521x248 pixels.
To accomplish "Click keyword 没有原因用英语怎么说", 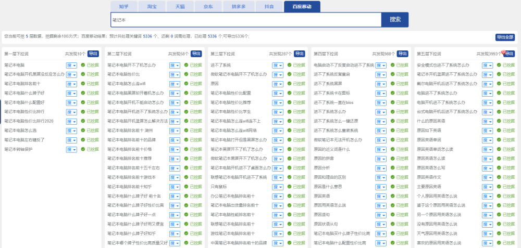I will 437,224.
